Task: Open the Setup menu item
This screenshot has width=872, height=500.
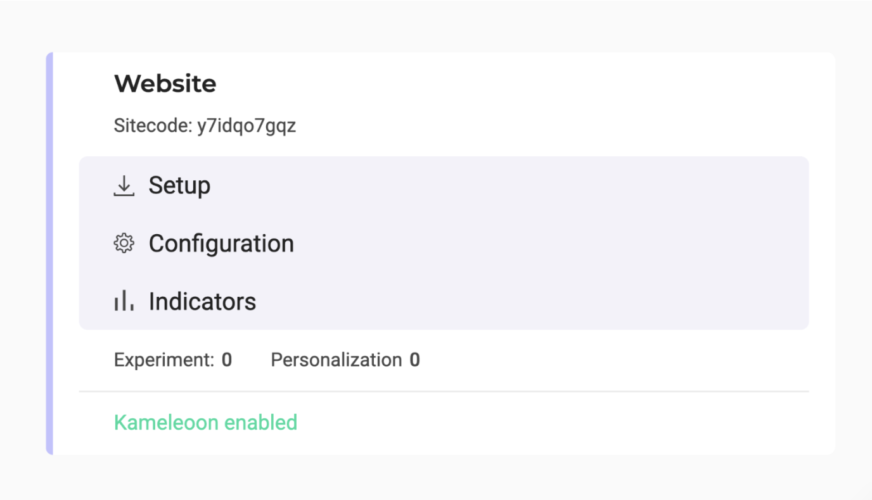Action: click(x=179, y=185)
